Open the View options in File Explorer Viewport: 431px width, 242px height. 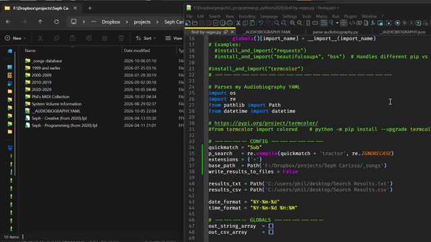pyautogui.click(x=174, y=38)
